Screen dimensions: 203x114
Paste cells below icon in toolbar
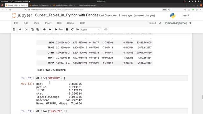38,29
